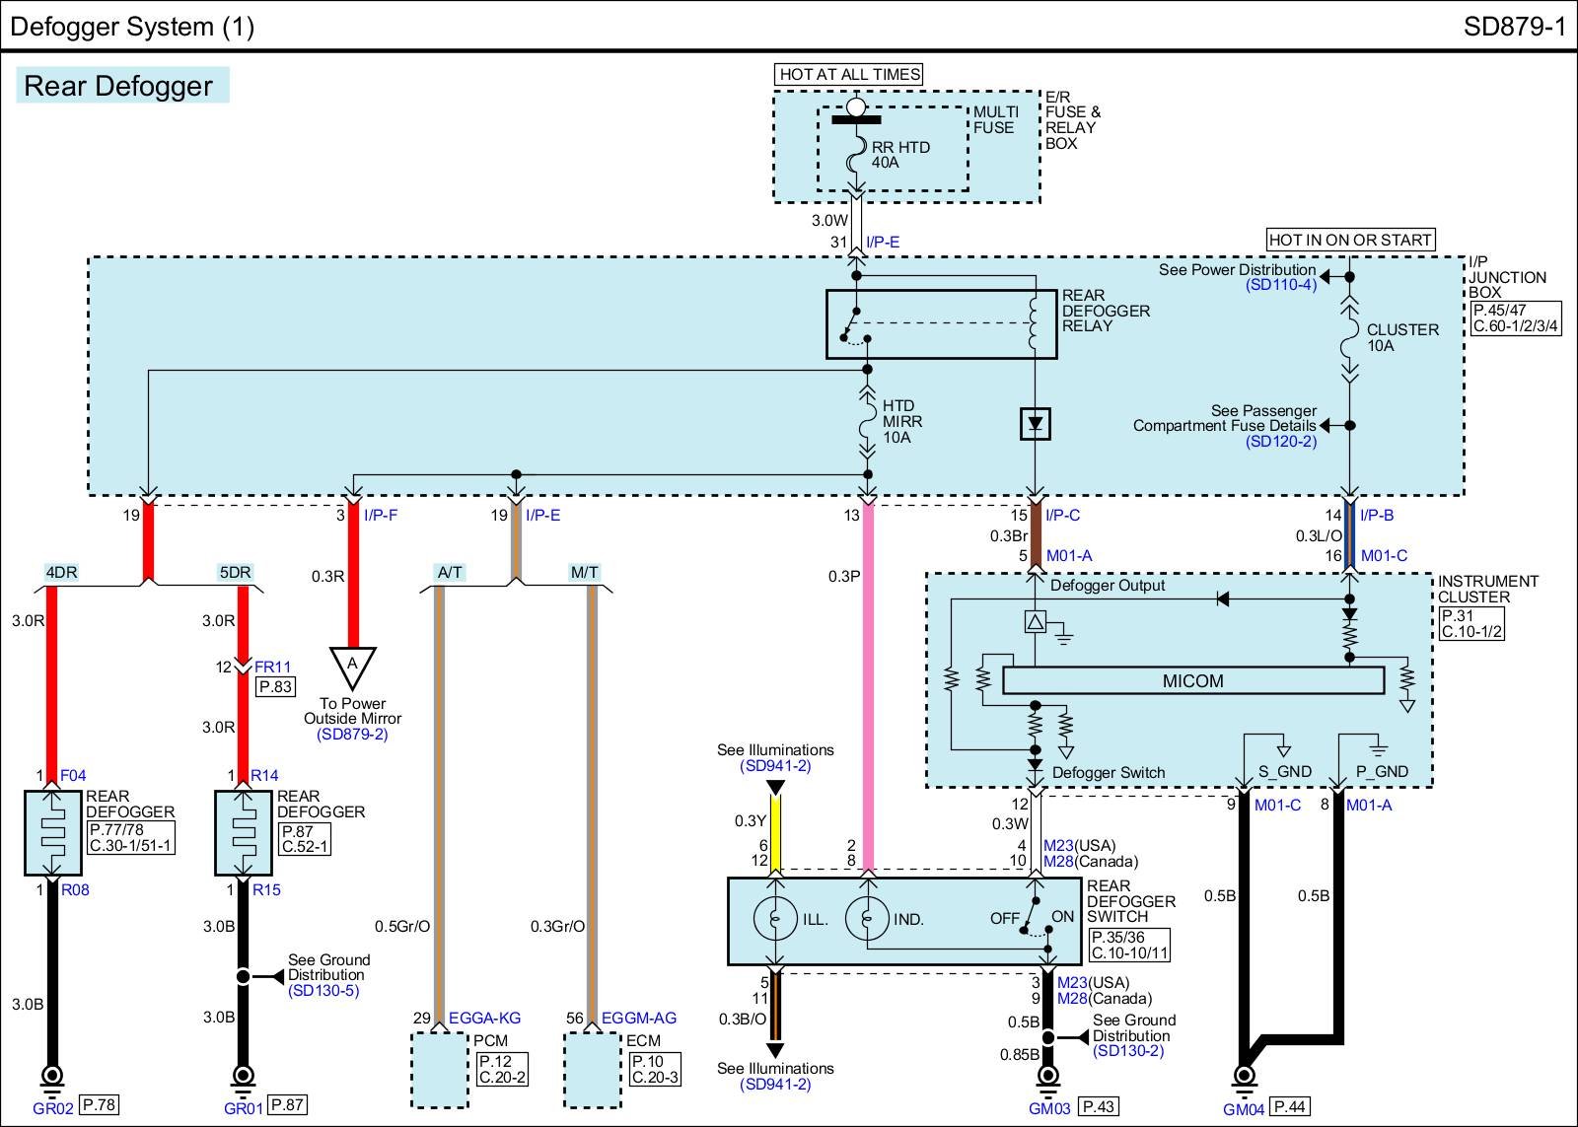Select the M/T variant label
This screenshot has width=1578, height=1127.
click(x=584, y=572)
